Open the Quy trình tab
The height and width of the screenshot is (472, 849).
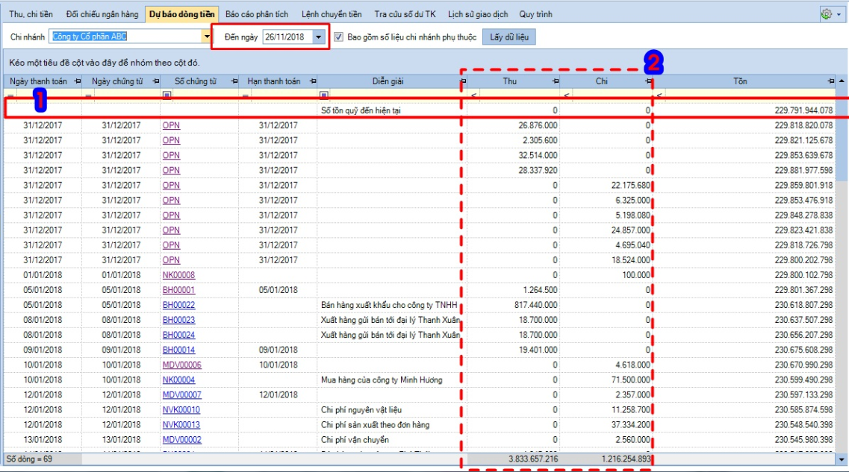click(535, 14)
